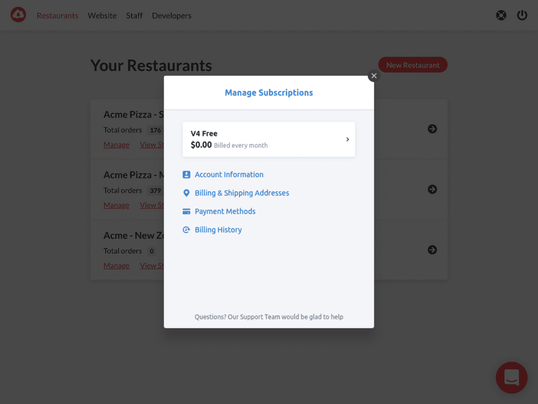Viewport: 538px width, 404px height.
Task: Click the Payment Methods card icon
Action: coord(187,212)
